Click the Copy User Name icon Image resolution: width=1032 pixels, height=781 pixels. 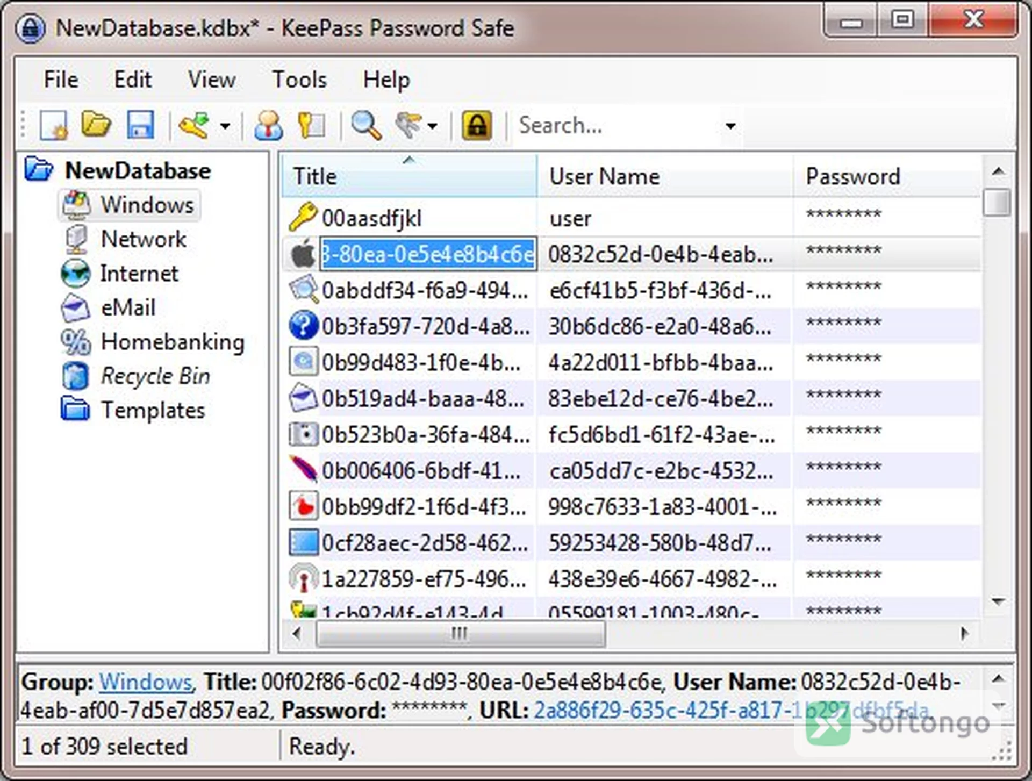(x=269, y=125)
